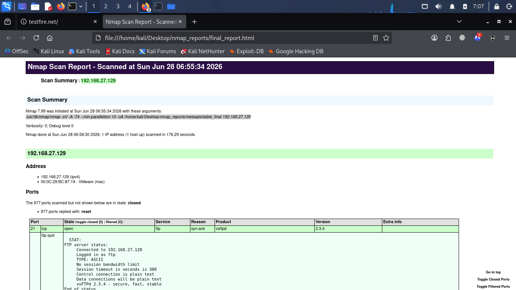The height and width of the screenshot is (290, 516).
Task: Open the notifications bell icon
Action: pos(452,6)
